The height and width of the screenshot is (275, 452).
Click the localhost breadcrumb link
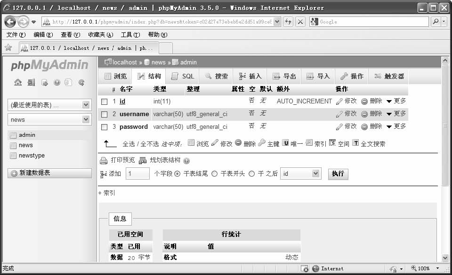point(124,63)
